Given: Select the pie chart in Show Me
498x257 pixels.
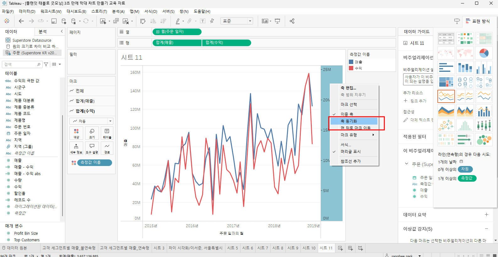Looking at the screenshot, I should click(484, 53).
